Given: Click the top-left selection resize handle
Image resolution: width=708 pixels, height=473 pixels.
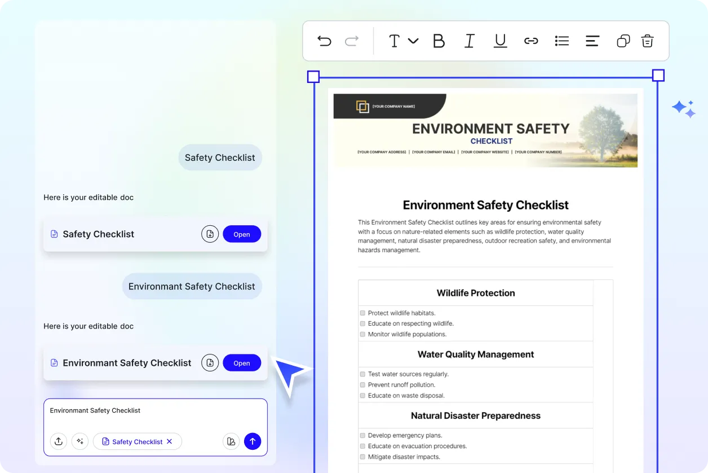Looking at the screenshot, I should coord(313,76).
